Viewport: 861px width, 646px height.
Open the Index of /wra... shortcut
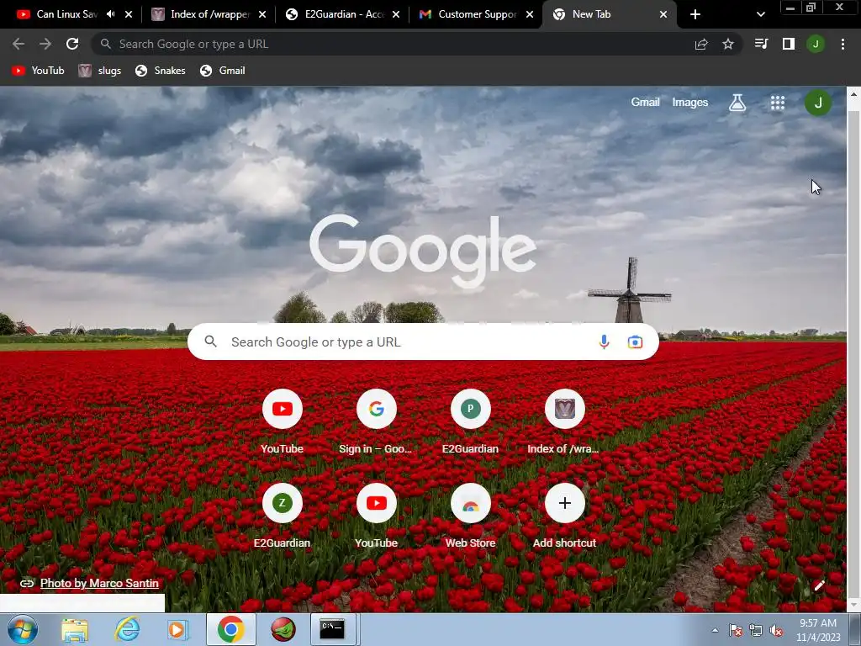tap(564, 422)
